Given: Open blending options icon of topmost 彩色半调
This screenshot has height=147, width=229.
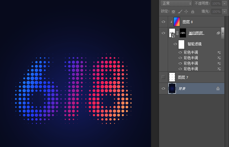Looking at the screenshot, I should [219, 52].
